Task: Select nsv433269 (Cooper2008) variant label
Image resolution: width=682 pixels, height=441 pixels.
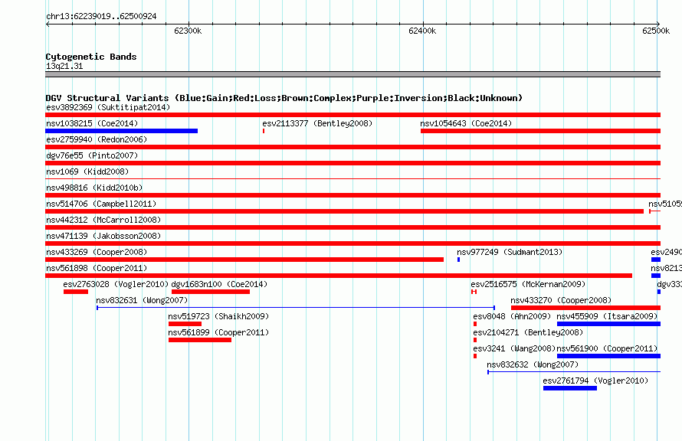Action: point(97,252)
